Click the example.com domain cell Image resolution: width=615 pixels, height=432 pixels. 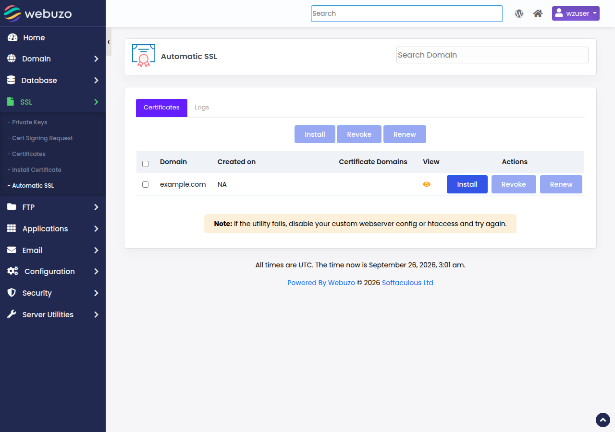pyautogui.click(x=183, y=184)
